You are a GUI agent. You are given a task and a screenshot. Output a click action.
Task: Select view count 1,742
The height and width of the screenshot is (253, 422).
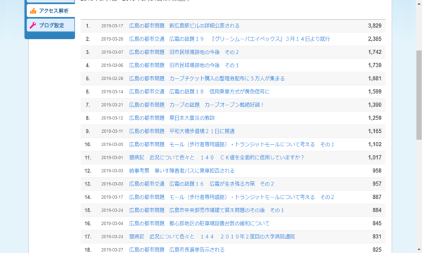pyautogui.click(x=375, y=52)
